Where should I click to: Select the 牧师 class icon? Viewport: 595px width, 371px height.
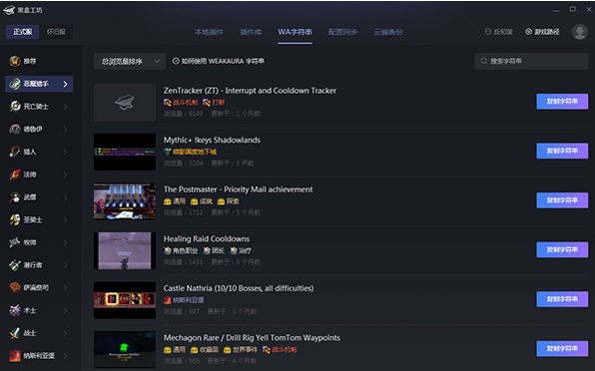tap(15, 242)
